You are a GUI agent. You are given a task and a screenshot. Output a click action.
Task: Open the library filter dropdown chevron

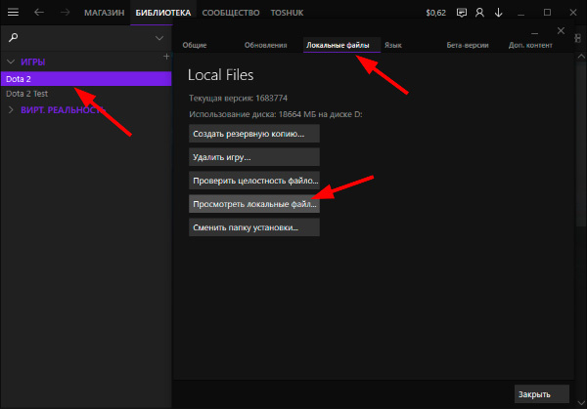coord(159,38)
